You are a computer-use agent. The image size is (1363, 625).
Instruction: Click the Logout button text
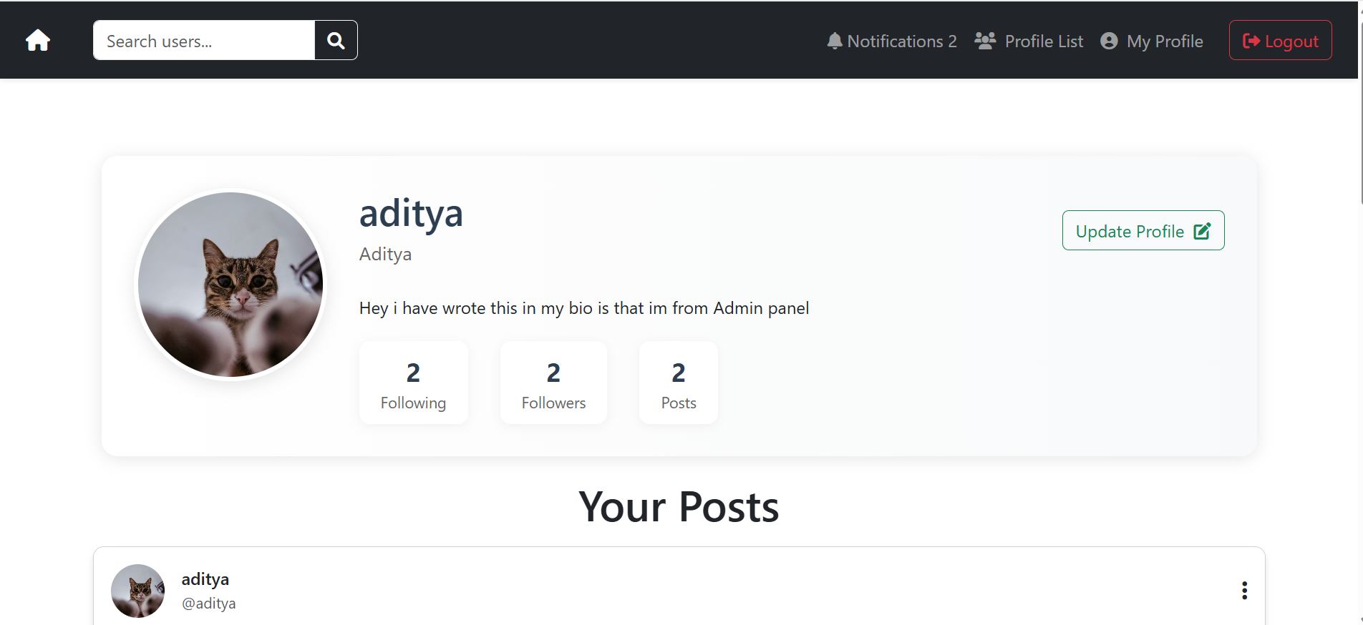(1291, 41)
